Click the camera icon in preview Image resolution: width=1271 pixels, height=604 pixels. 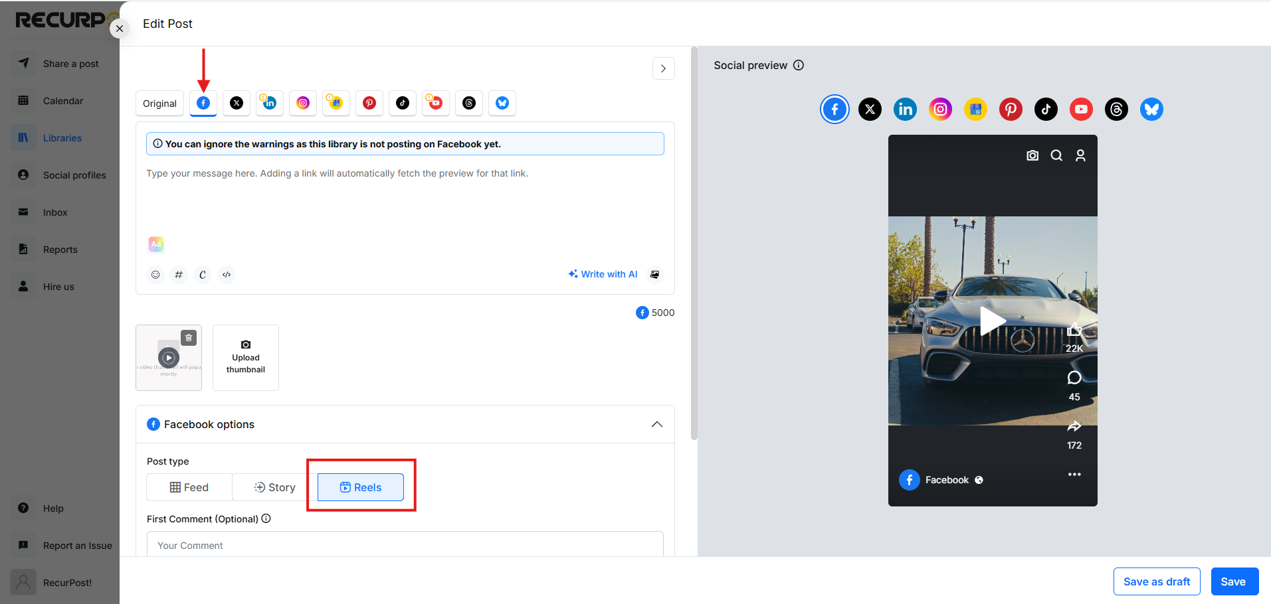click(1032, 155)
